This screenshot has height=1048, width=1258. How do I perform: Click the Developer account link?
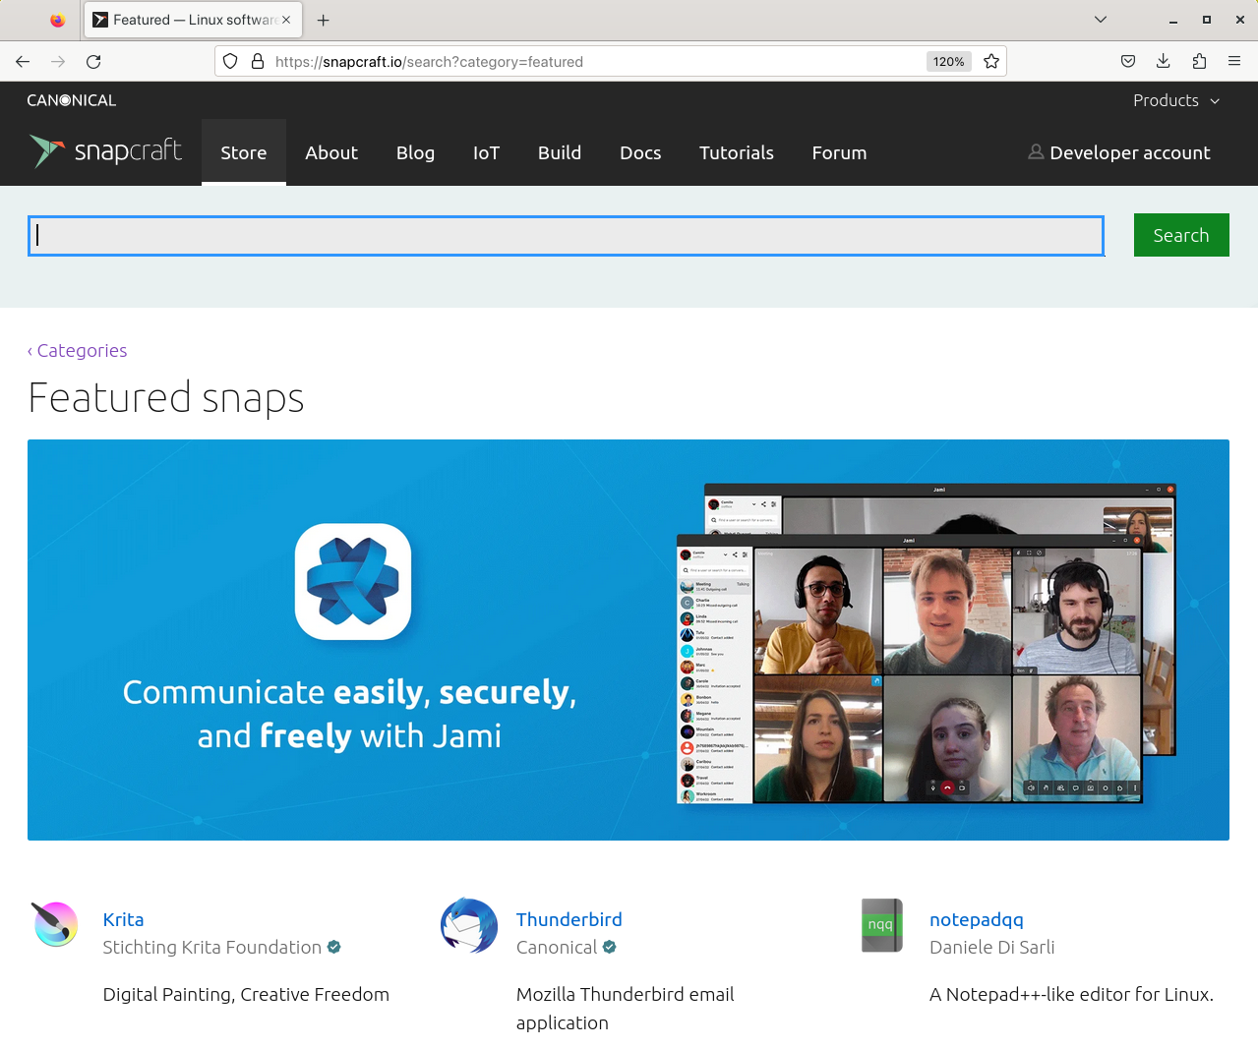[x=1129, y=152]
